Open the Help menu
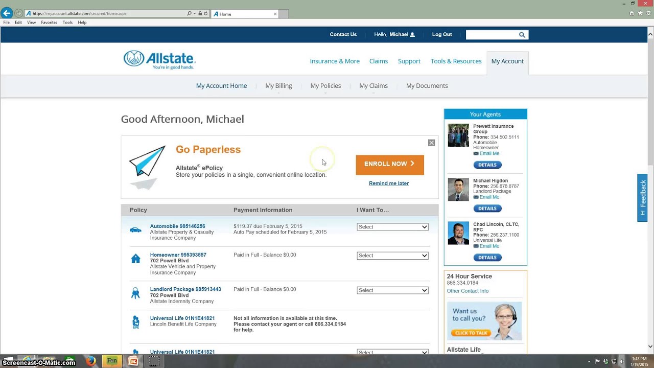654x368 pixels. tap(82, 22)
